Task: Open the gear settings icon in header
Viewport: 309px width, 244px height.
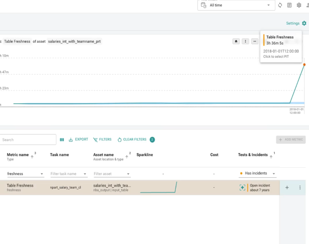Action: coord(299,5)
